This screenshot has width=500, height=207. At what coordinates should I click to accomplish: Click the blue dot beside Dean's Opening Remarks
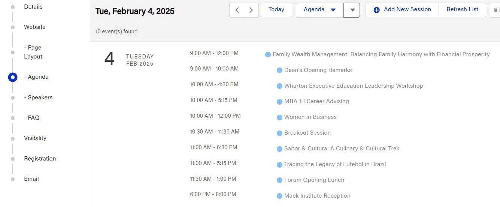pos(279,70)
